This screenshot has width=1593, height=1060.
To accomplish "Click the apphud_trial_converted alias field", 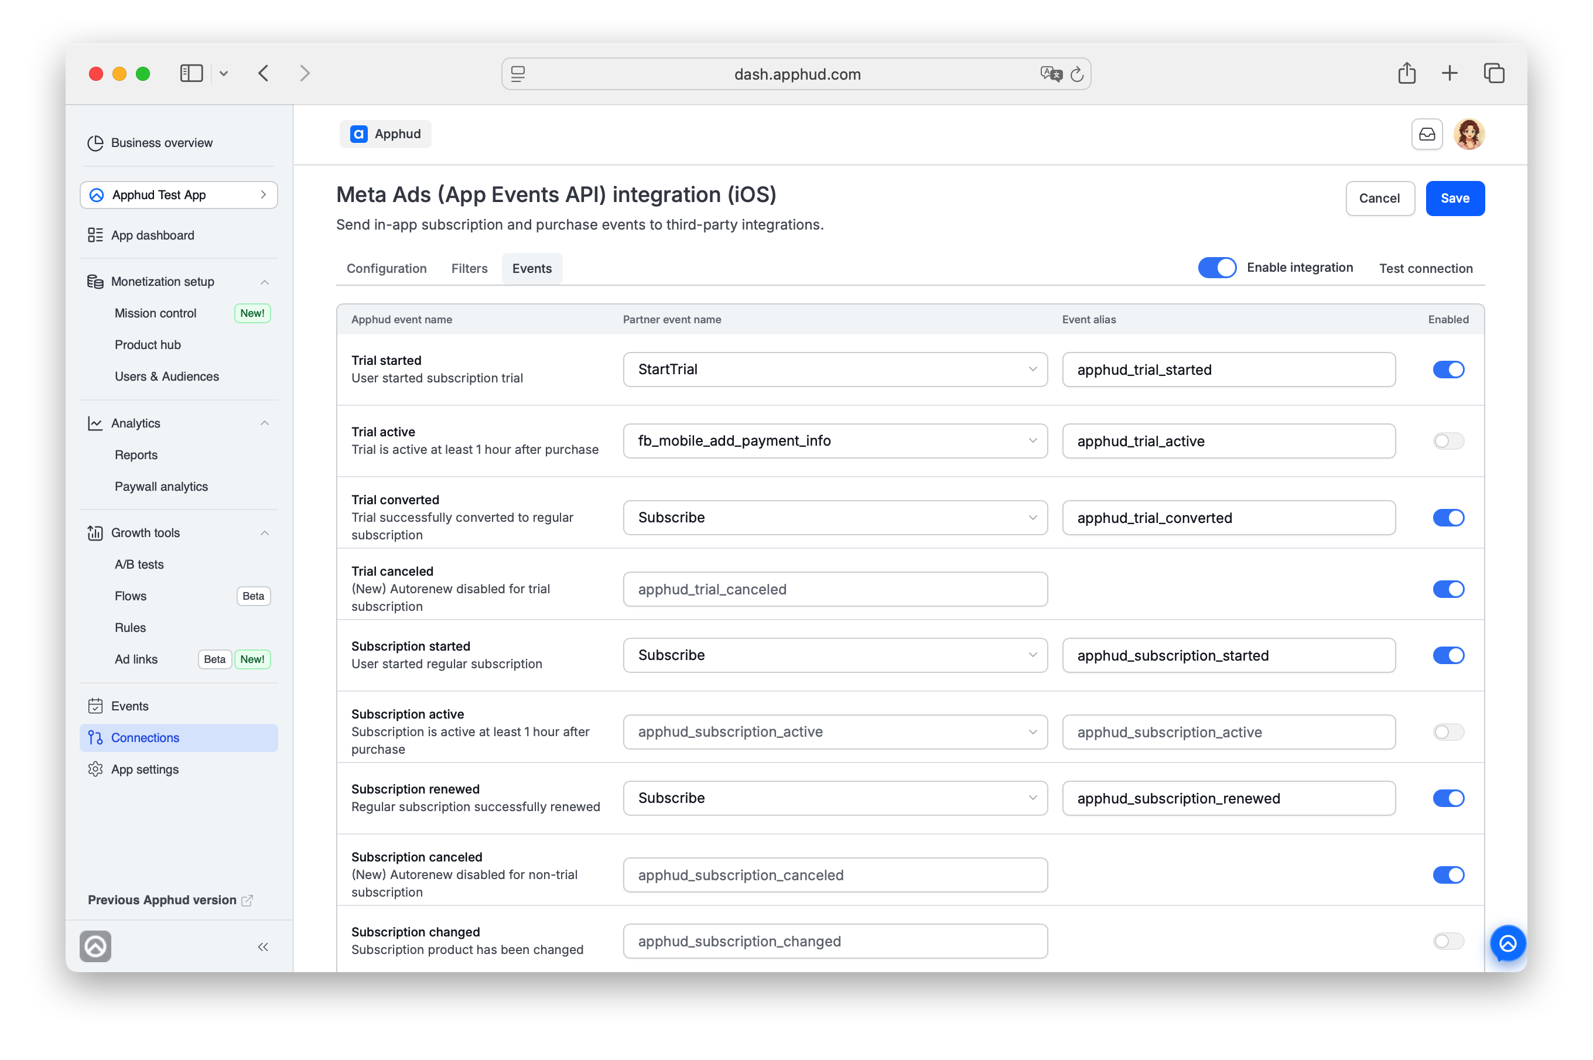I will pyautogui.click(x=1228, y=518).
